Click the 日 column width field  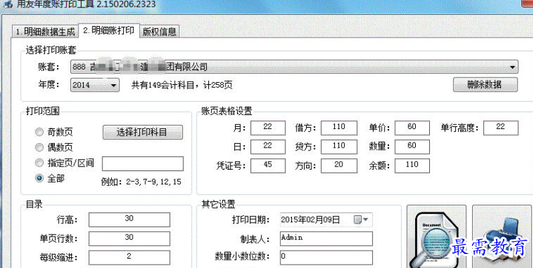268,146
